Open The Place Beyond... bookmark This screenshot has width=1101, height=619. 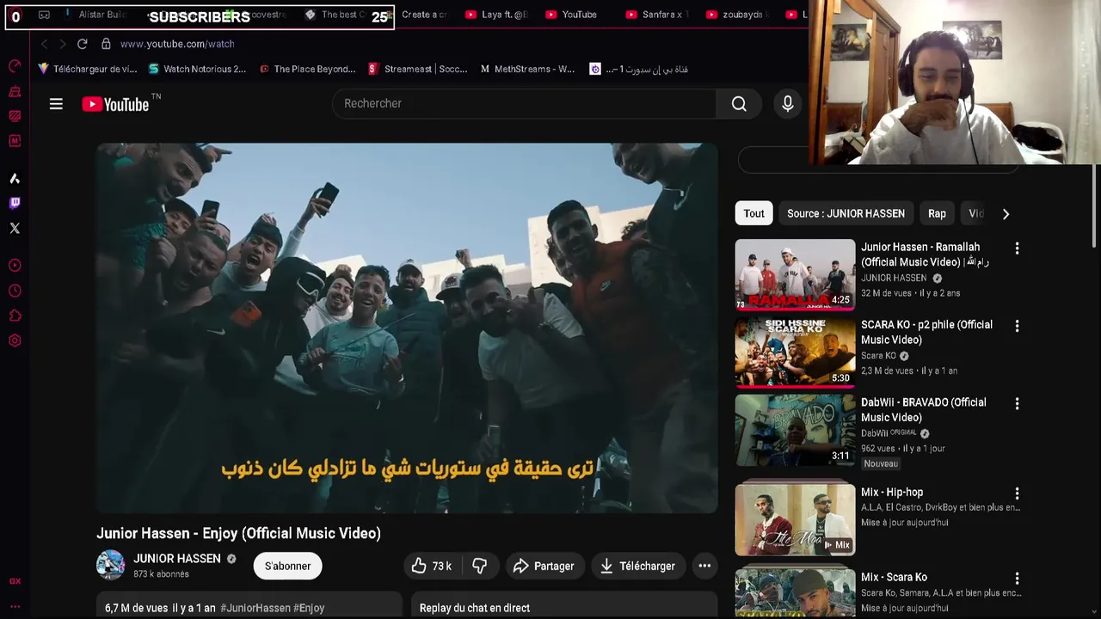pyautogui.click(x=307, y=69)
